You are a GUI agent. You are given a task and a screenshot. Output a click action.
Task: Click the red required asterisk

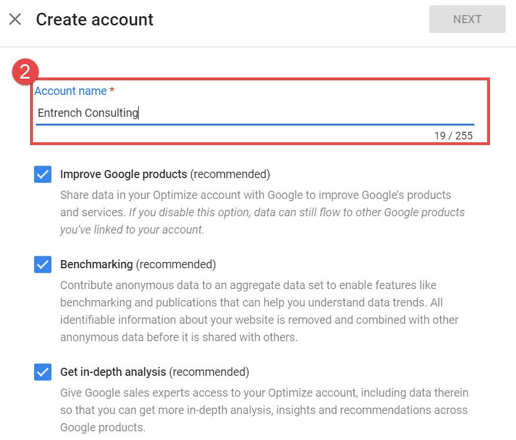112,91
